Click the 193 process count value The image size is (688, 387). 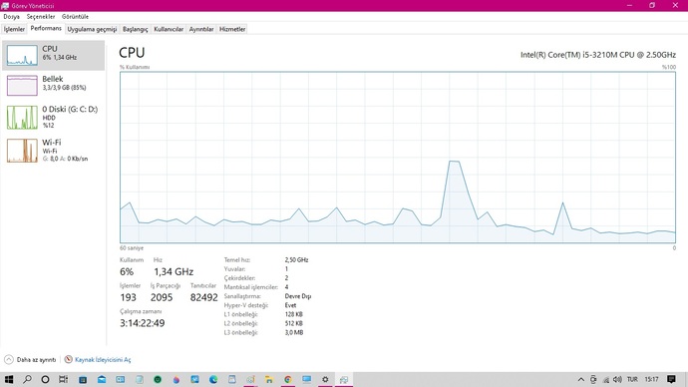(x=128, y=297)
